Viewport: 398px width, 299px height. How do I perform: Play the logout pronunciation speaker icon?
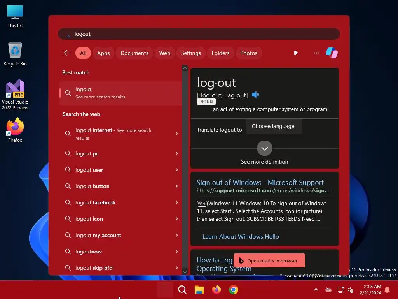coord(255,95)
